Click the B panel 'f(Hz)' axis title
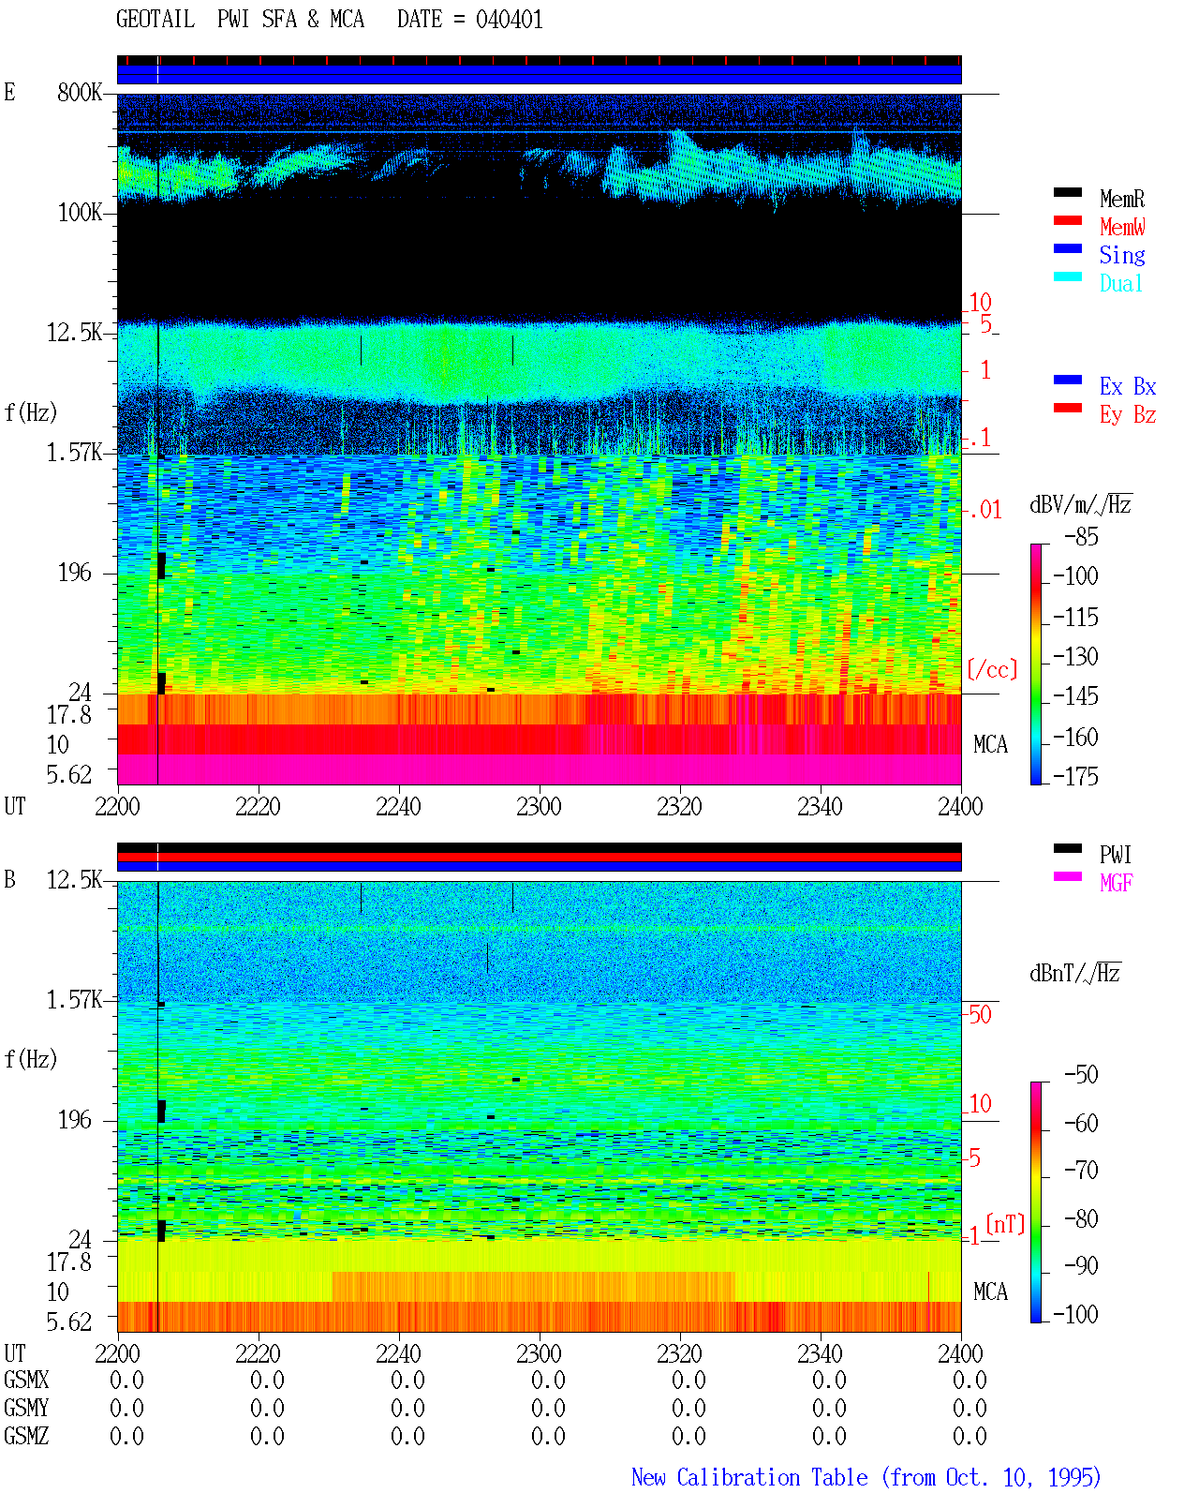The image size is (1199, 1493). click(31, 1059)
